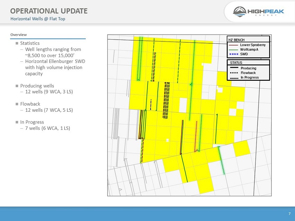Click the Wolfcamp A green line swatch

[x=234, y=50]
